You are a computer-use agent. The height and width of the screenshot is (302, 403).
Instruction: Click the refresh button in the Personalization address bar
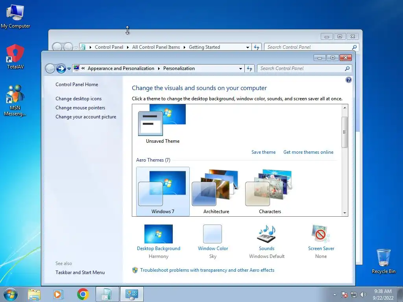249,68
